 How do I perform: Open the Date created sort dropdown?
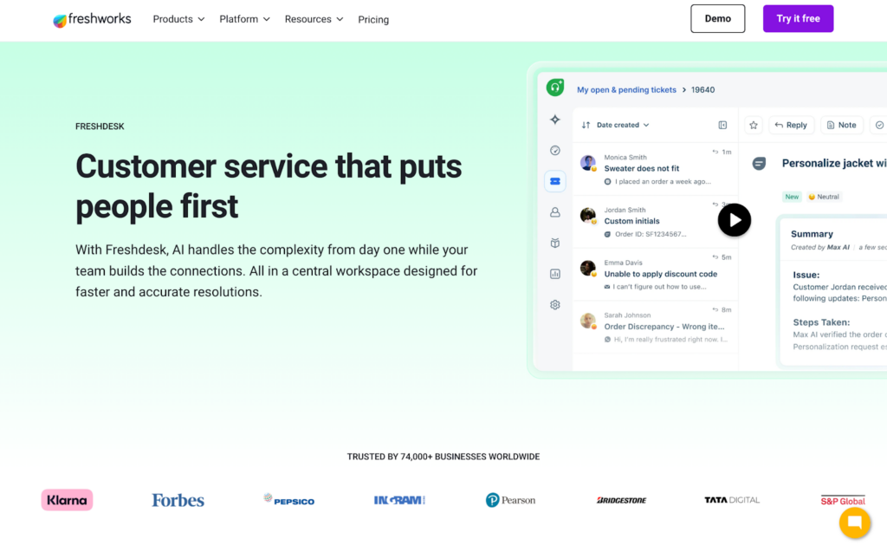pyautogui.click(x=616, y=125)
